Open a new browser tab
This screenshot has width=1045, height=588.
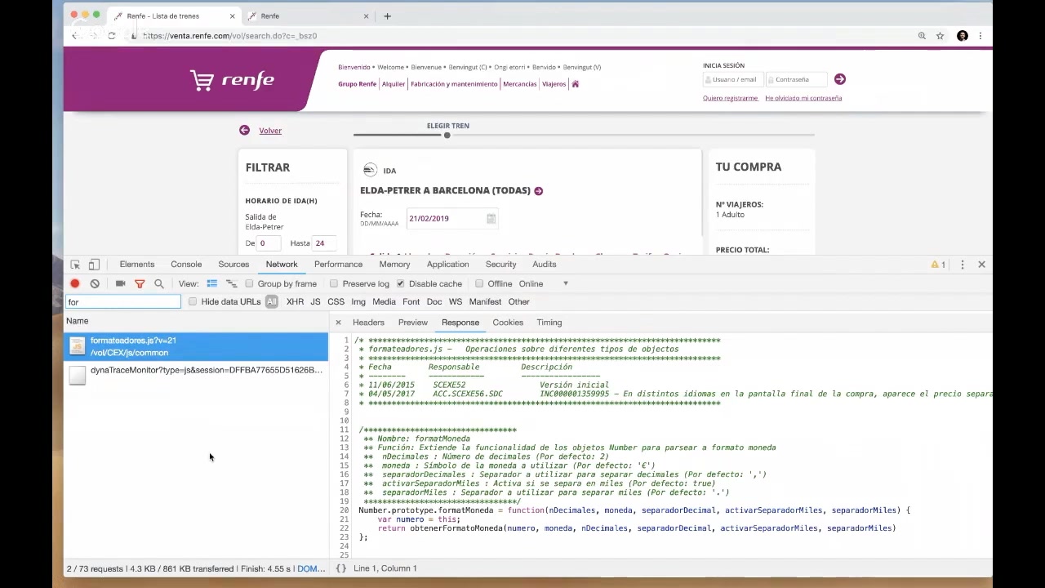tap(387, 16)
